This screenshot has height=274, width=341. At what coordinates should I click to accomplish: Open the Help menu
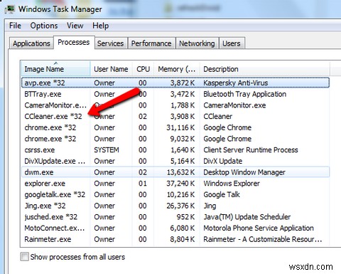click(x=100, y=26)
